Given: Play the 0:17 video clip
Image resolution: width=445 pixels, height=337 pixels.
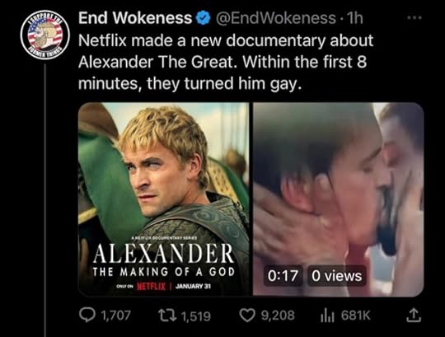Looking at the screenshot, I should 339,199.
